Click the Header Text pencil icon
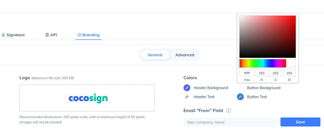 (x=187, y=97)
